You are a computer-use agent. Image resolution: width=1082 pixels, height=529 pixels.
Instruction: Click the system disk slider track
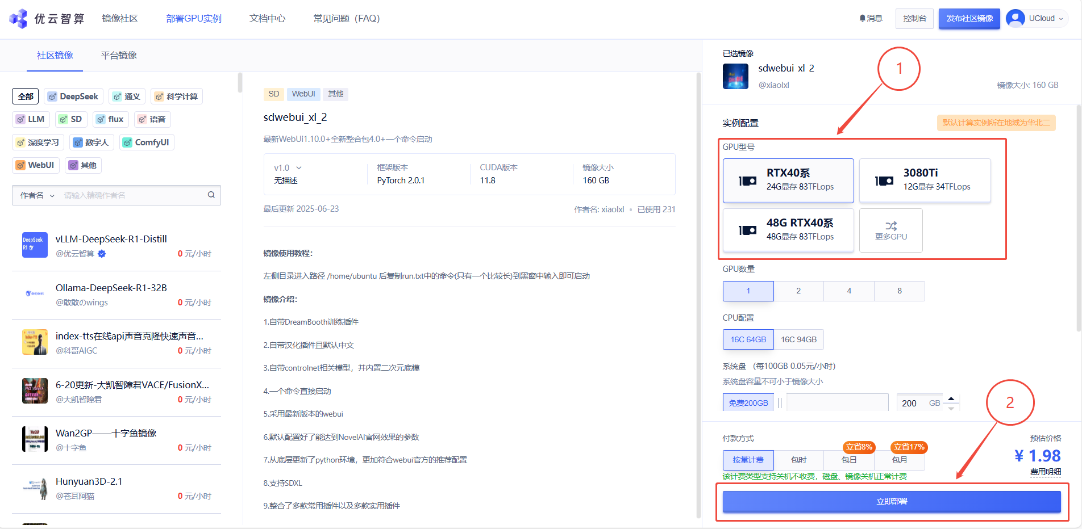tap(837, 402)
